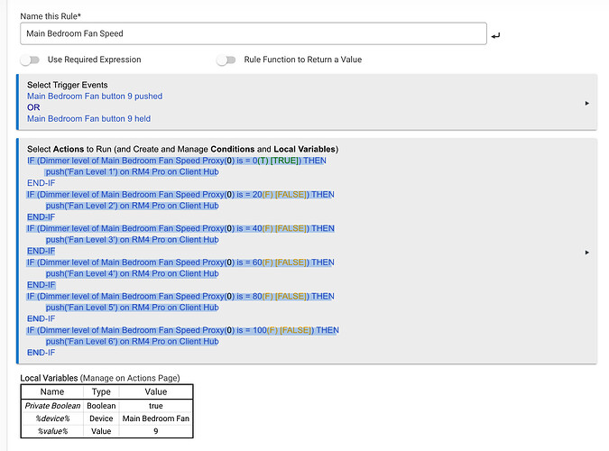The image size is (609, 451).
Task: Click the value cell showing 9
Action: click(156, 431)
